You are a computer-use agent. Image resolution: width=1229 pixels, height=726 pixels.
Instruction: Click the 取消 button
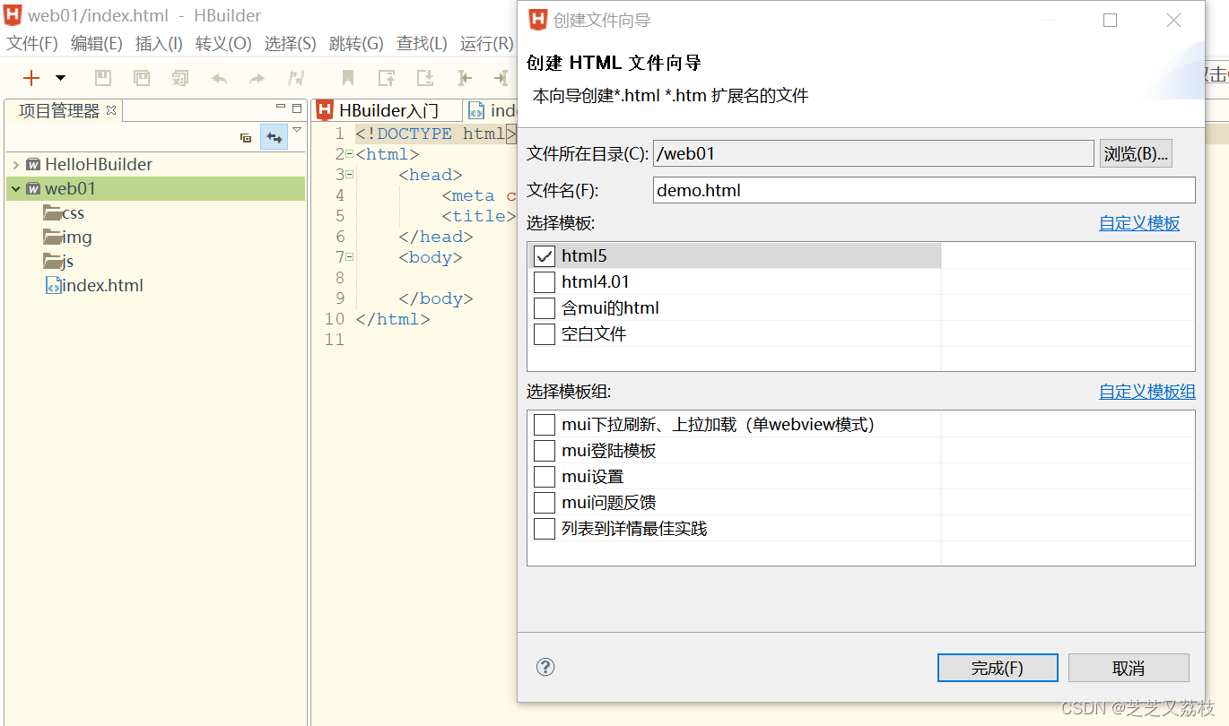point(1129,668)
